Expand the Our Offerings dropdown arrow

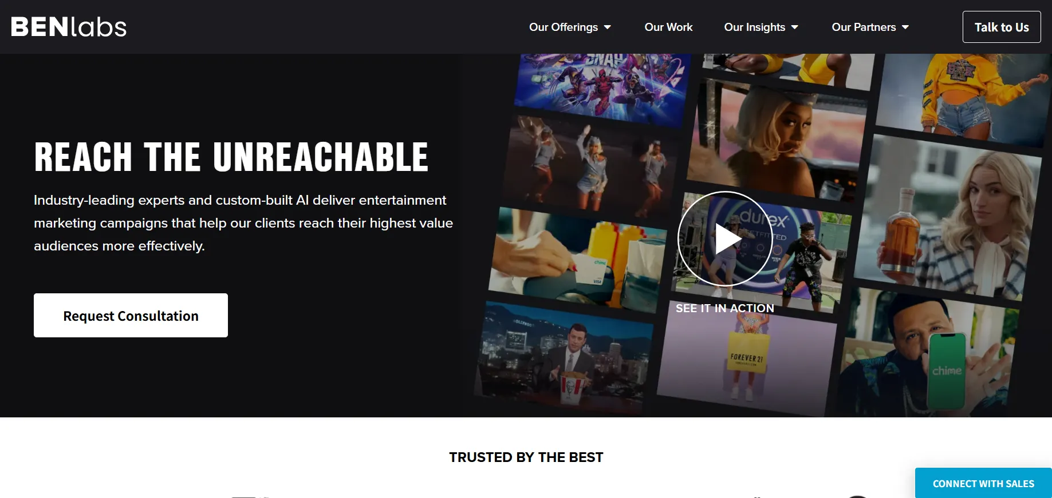pyautogui.click(x=608, y=27)
